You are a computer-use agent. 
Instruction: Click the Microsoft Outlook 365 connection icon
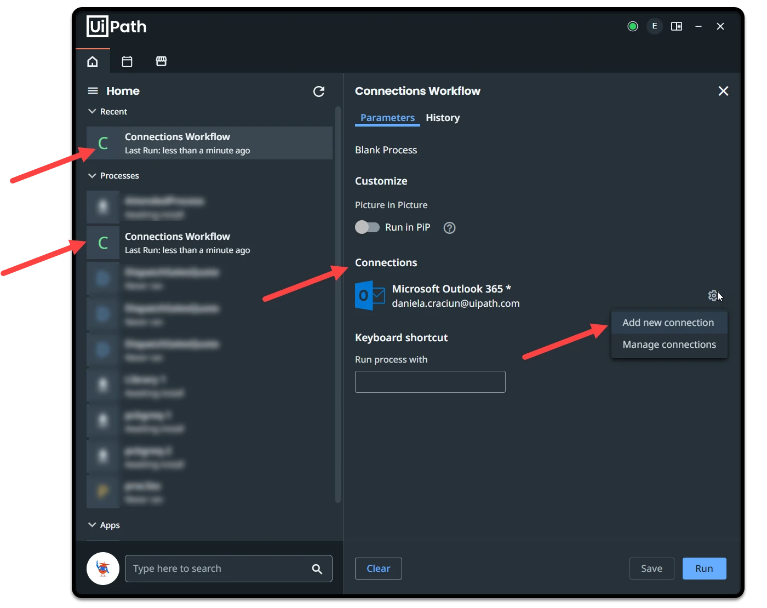pos(370,296)
